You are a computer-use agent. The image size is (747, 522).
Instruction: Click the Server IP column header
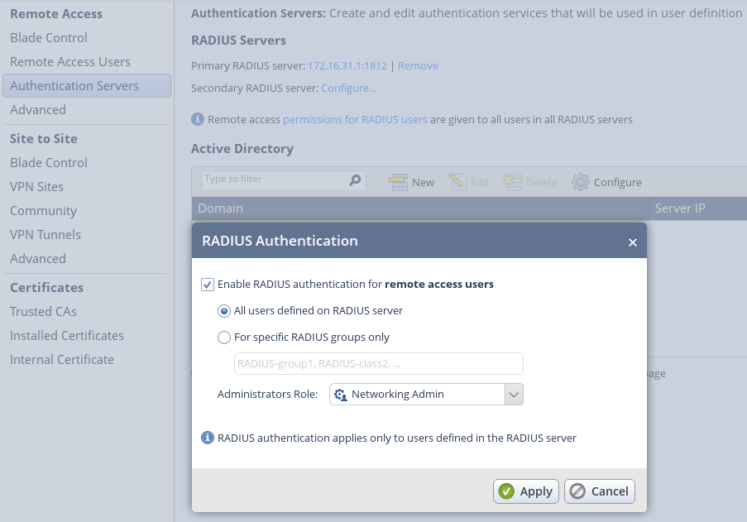click(698, 208)
